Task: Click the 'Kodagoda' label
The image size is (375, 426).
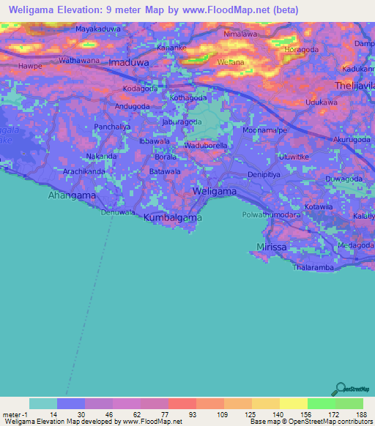Action: coord(140,89)
